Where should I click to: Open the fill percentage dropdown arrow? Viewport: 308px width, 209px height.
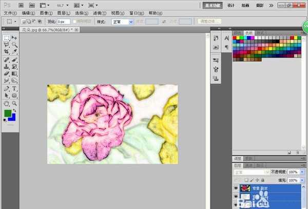pos(302,181)
